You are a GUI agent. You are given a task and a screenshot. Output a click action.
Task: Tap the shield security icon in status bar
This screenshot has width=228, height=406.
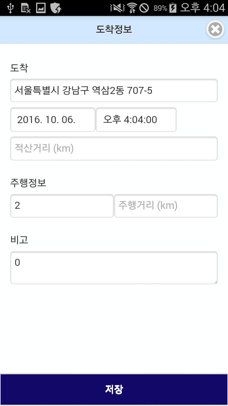tap(56, 8)
